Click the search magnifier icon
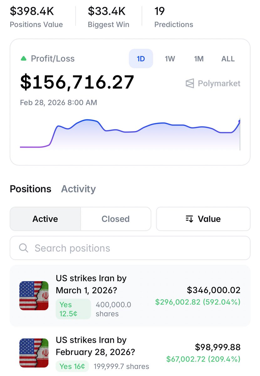This screenshot has width=260, height=376. pos(23,248)
